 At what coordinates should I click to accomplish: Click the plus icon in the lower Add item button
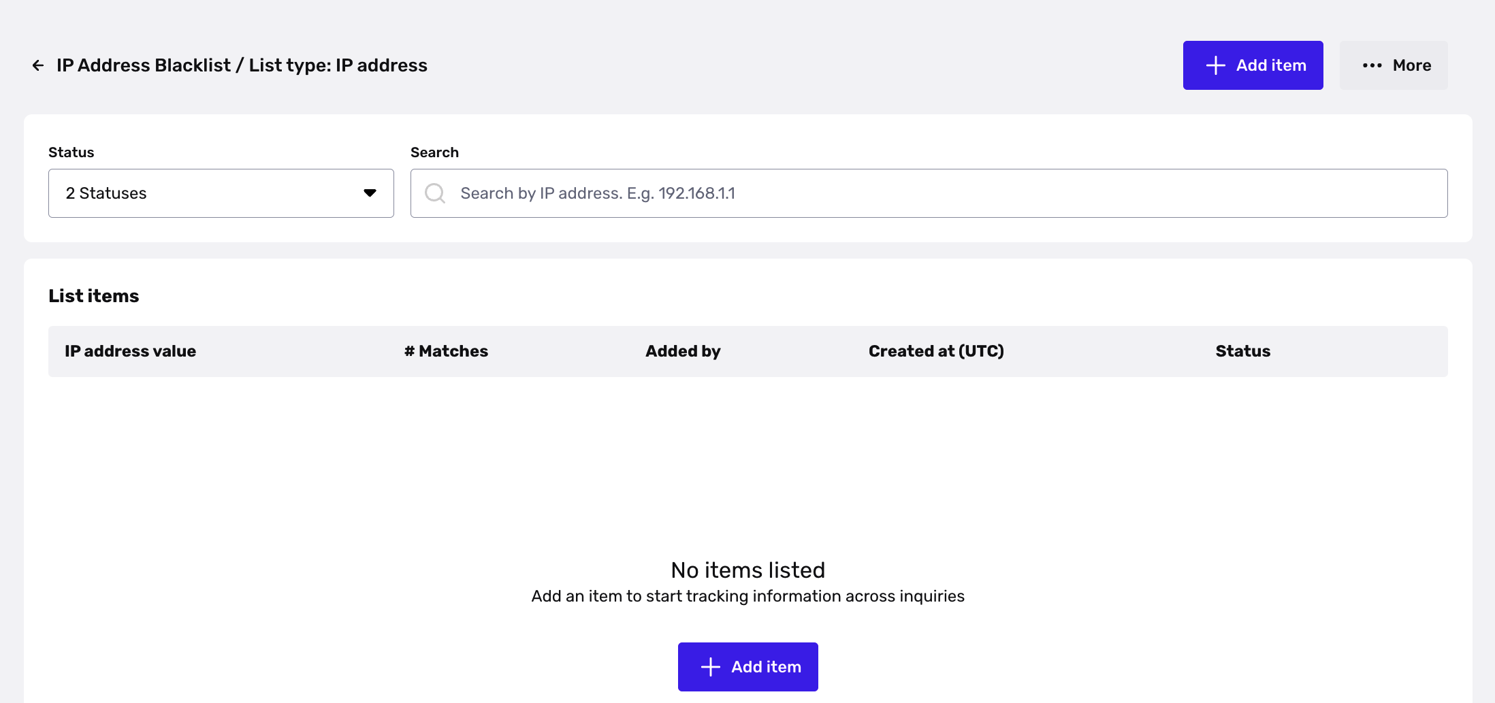click(710, 667)
